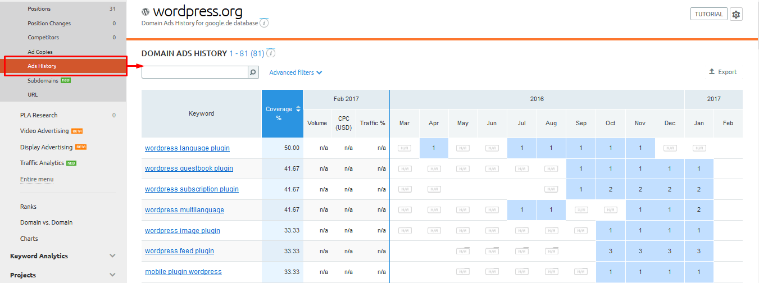Open Video Advertising report
The width and height of the screenshot is (759, 283).
44,131
